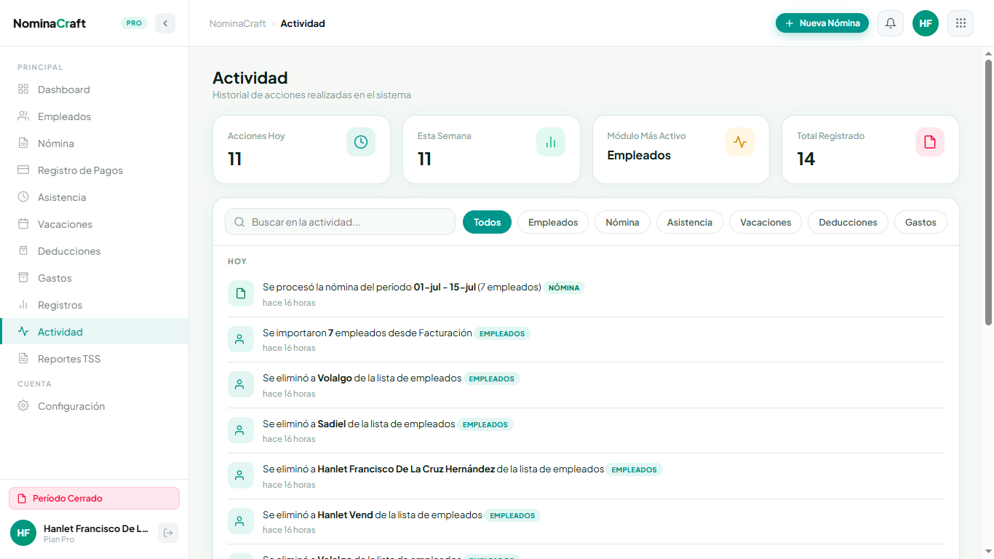Click the bar chart icon on Esta Semana card

(551, 142)
